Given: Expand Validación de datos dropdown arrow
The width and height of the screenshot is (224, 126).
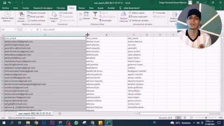Looking at the screenshot, I should tap(151, 21).
